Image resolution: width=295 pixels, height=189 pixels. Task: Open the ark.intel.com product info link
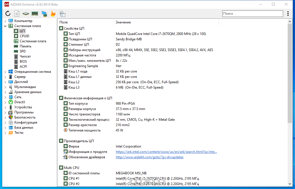tap(166, 152)
